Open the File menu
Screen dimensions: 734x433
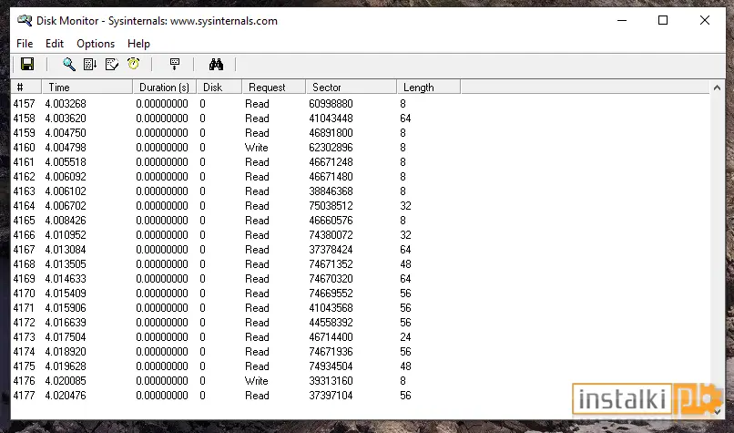pyautogui.click(x=25, y=44)
